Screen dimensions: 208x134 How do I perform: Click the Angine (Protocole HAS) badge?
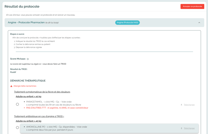(127, 22)
